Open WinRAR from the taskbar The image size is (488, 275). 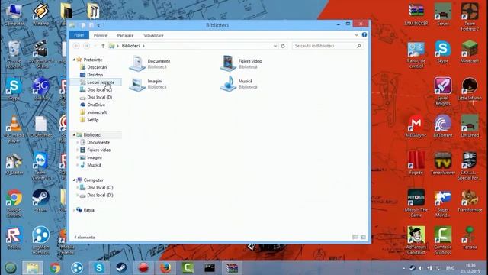pyautogui.click(x=232, y=268)
